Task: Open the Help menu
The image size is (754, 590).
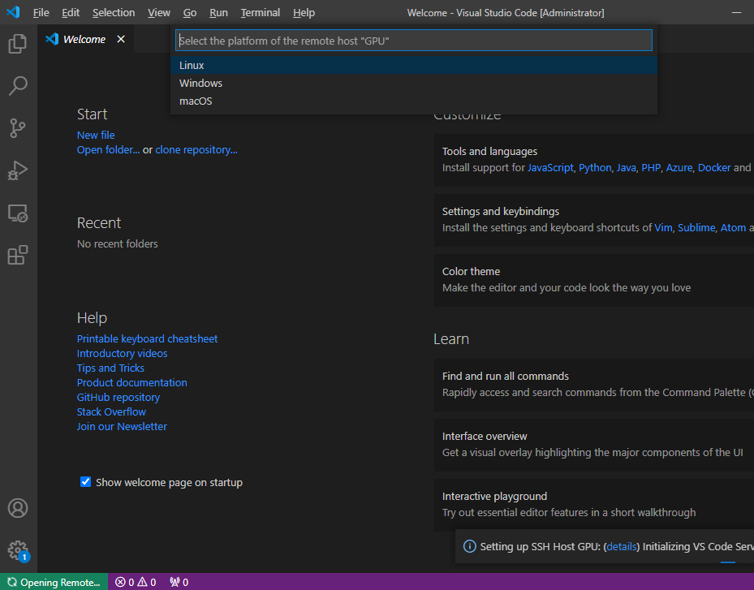Action: 304,12
